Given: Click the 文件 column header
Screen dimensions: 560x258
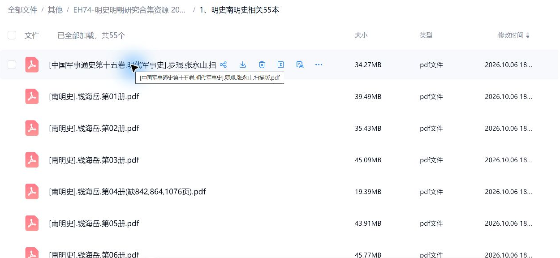Looking at the screenshot, I should click(32, 35).
